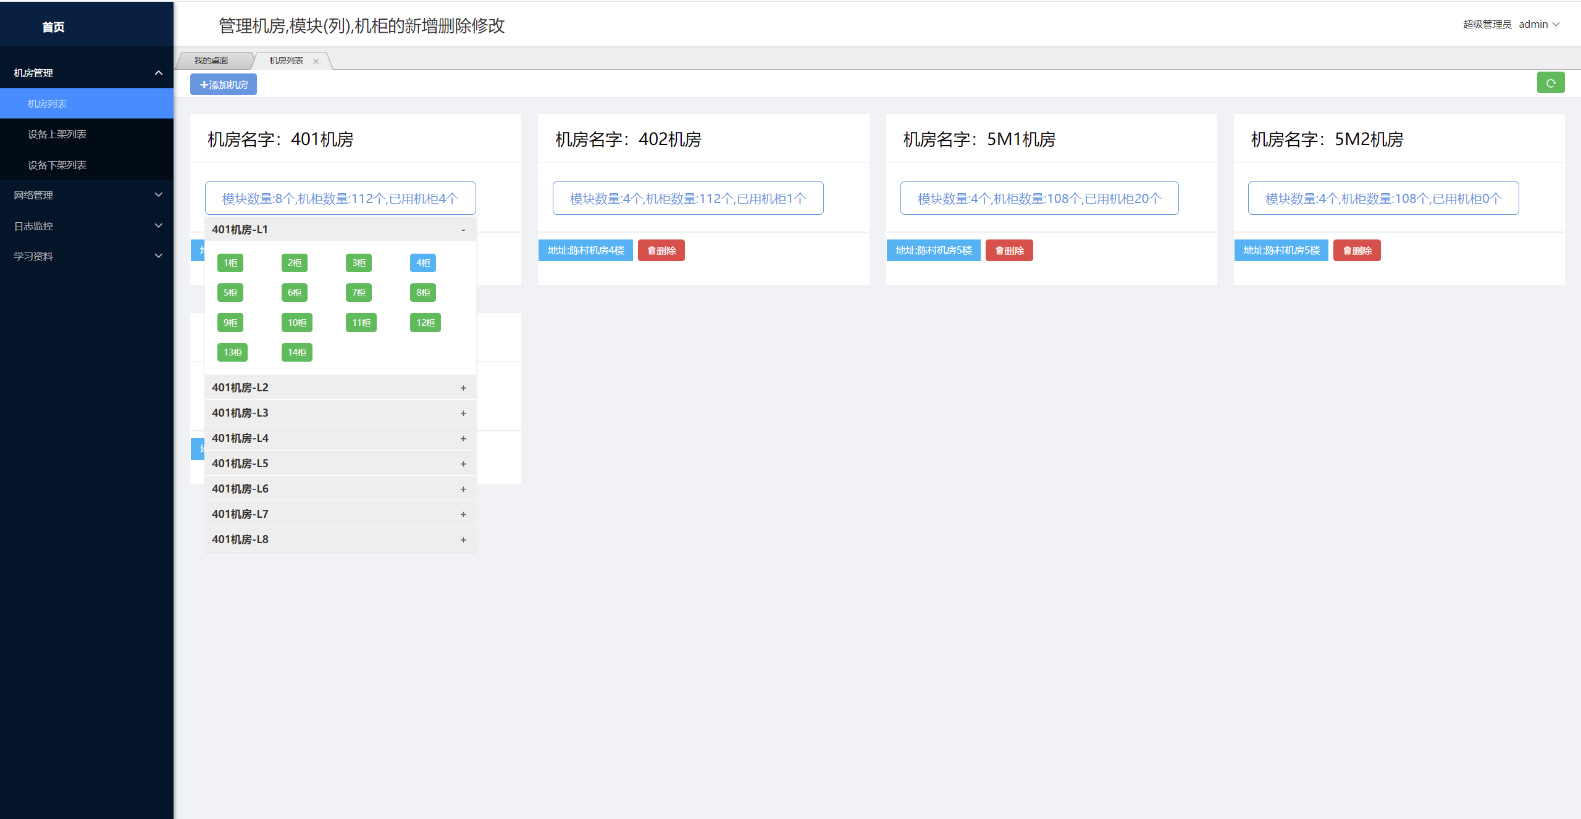Viewport: 1581px width, 819px height.
Task: Expand the 网络管理 sidebar menu
Action: point(86,195)
